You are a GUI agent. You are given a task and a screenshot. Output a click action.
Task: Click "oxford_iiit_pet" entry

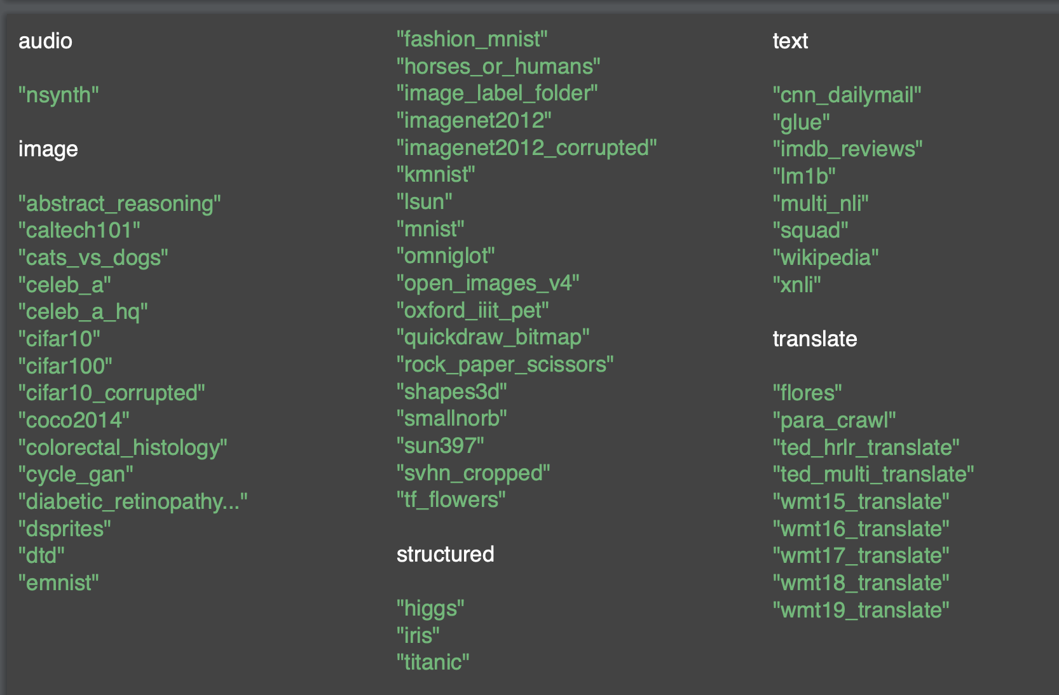[x=473, y=311]
